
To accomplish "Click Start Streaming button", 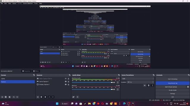I will (172, 79).
